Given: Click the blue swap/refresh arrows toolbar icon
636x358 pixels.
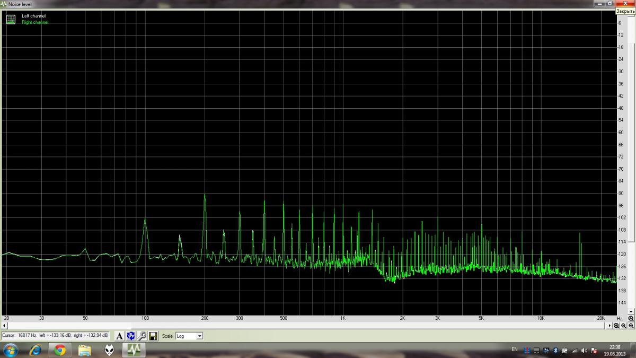Looking at the screenshot, I should click(130, 336).
